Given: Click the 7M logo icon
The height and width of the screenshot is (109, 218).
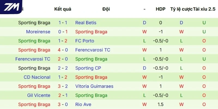Looking at the screenshot, I should point(11,7).
